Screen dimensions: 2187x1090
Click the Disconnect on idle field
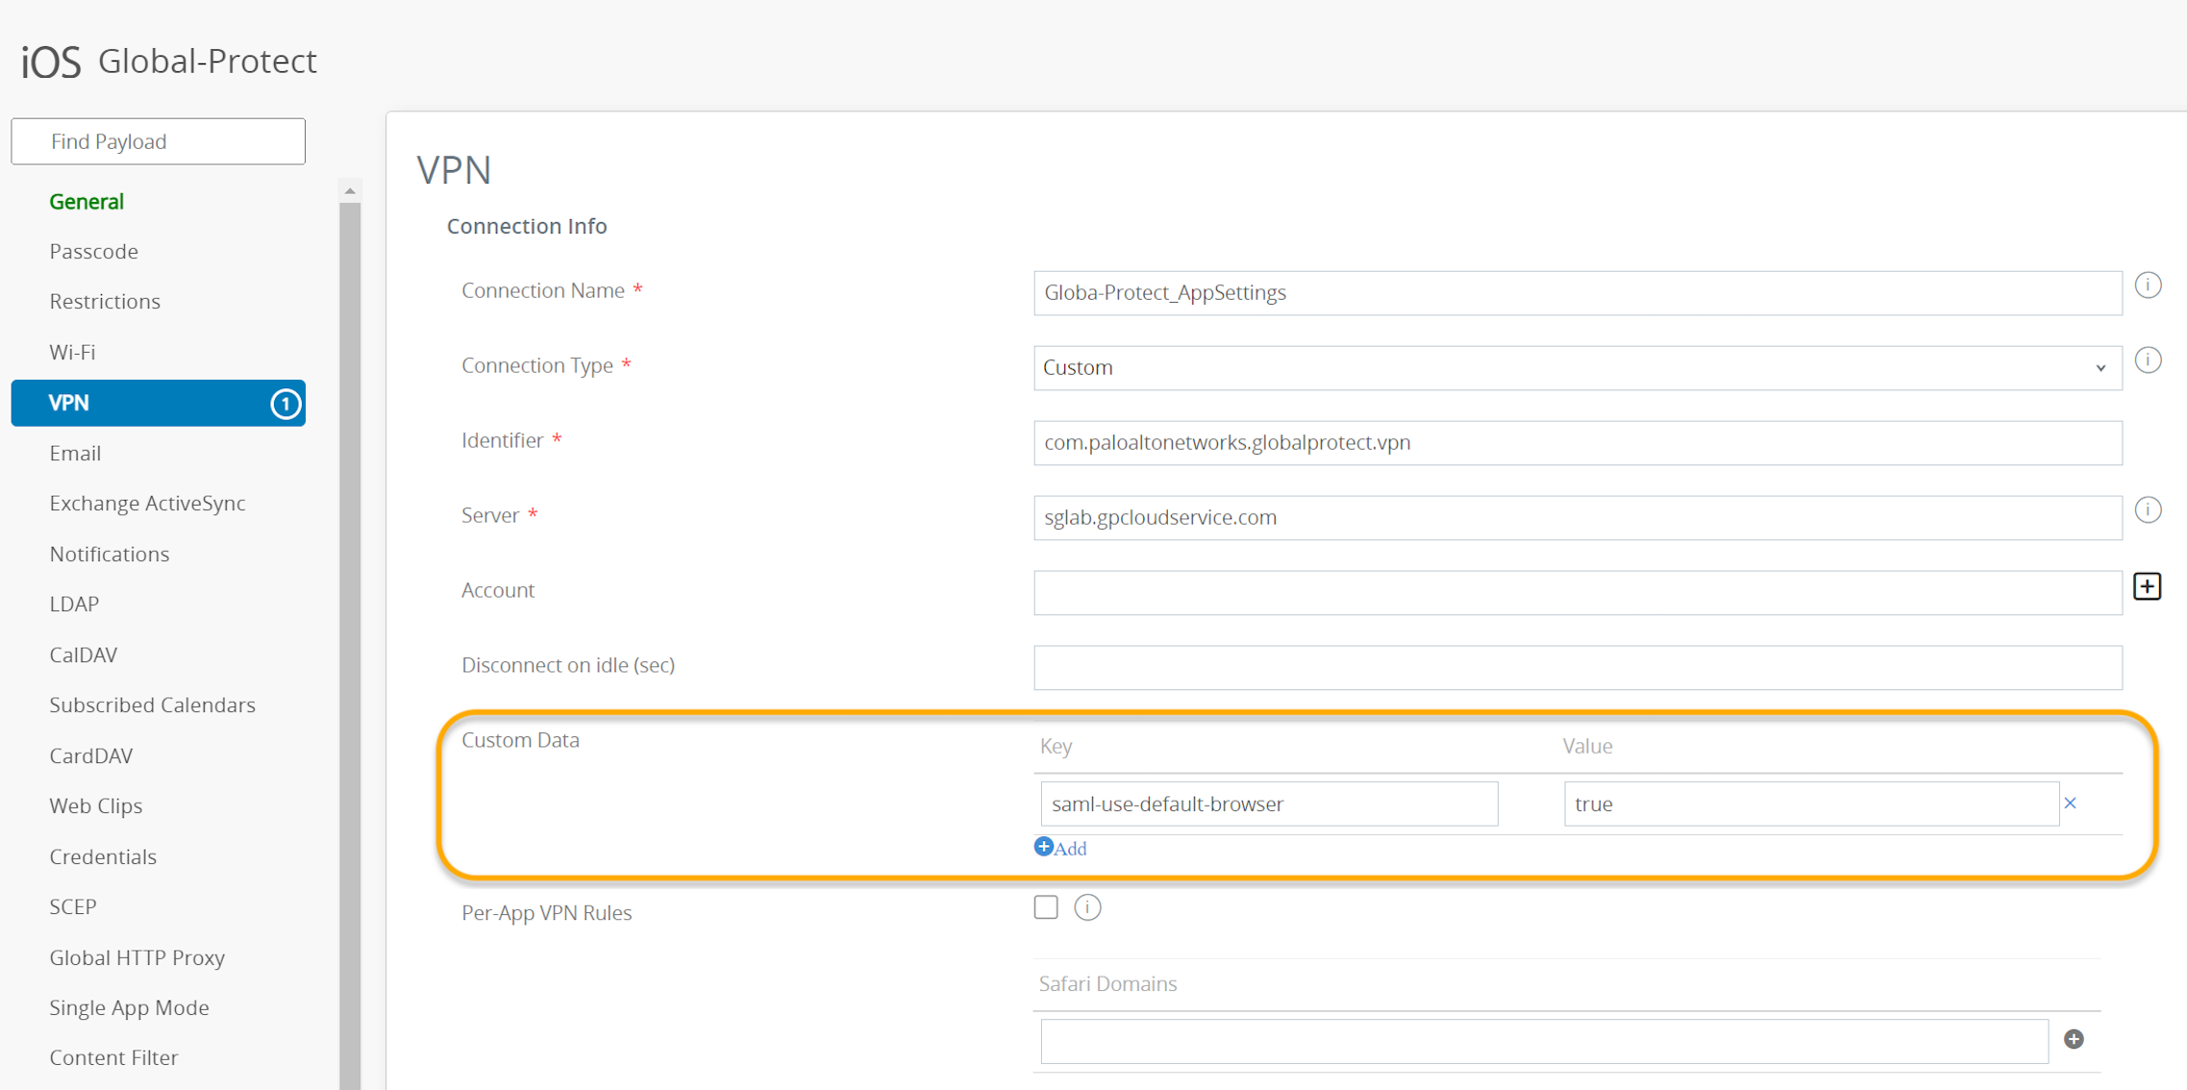click(x=1577, y=667)
